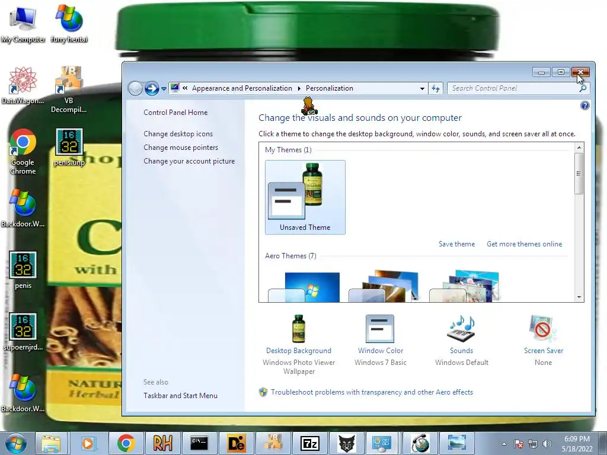
Task: Open the RH Resource Hacker taskbar icon
Action: coord(162,443)
